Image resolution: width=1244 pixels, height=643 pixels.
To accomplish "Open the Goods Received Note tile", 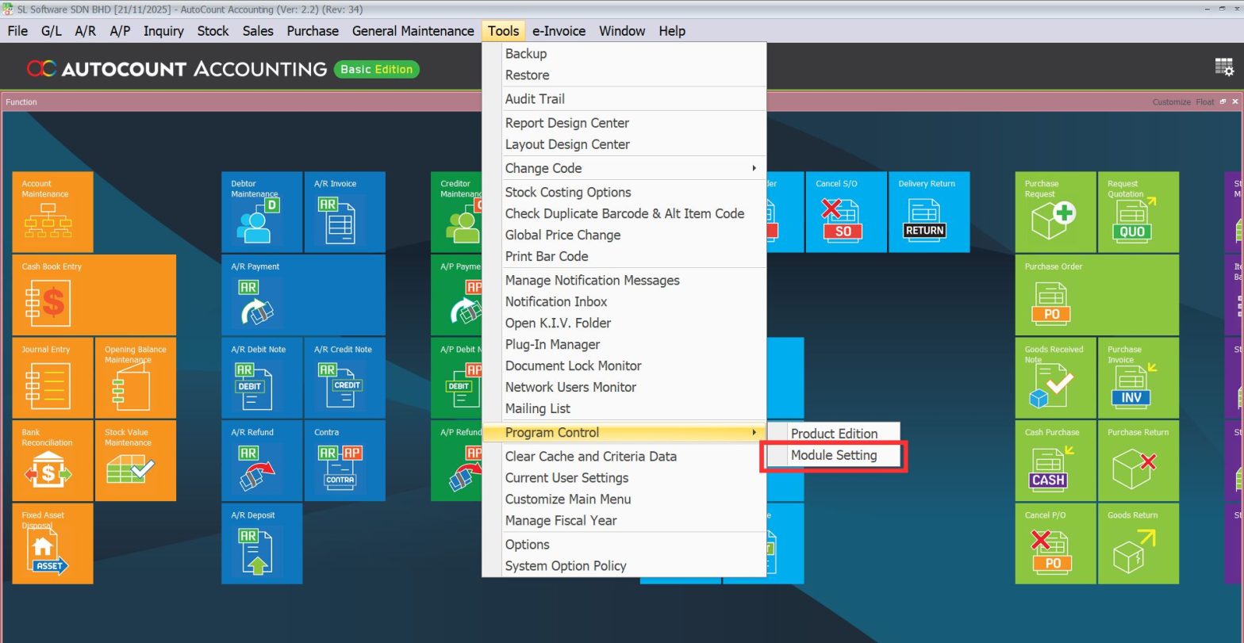I will (x=1055, y=377).
